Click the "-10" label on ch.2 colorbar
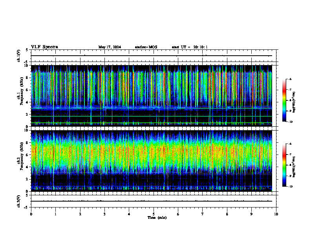The image size is (311, 240). point(290,187)
